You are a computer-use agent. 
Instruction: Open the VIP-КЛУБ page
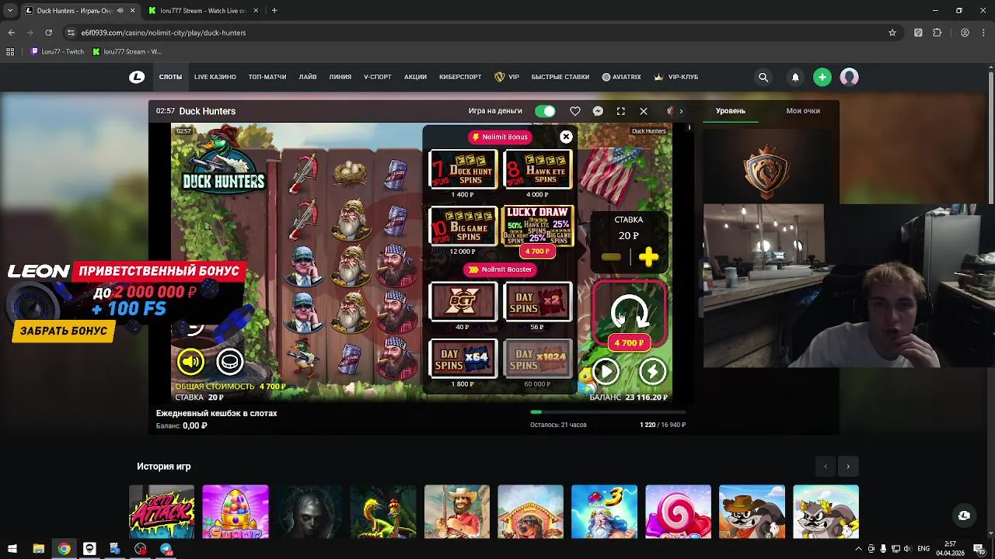click(676, 77)
